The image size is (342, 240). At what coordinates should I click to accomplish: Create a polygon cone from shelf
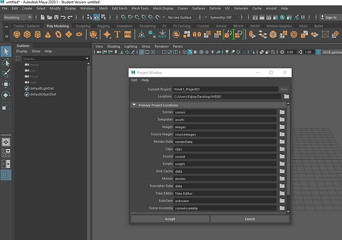click(x=48, y=34)
